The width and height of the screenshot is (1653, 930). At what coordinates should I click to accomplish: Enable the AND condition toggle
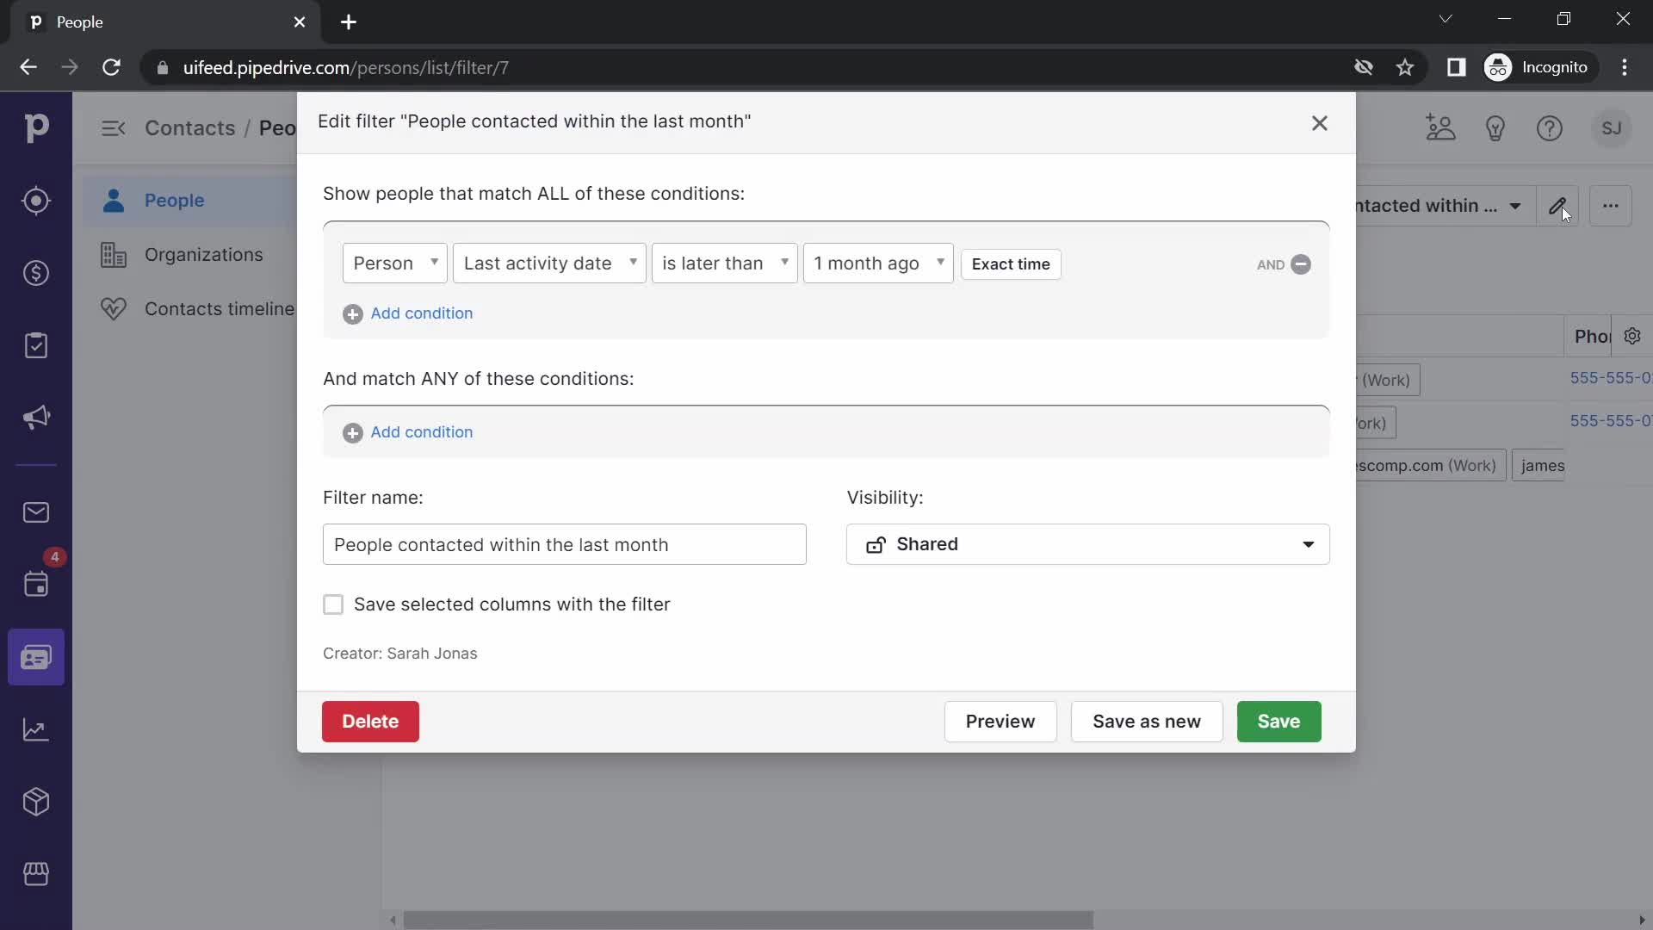(1271, 263)
